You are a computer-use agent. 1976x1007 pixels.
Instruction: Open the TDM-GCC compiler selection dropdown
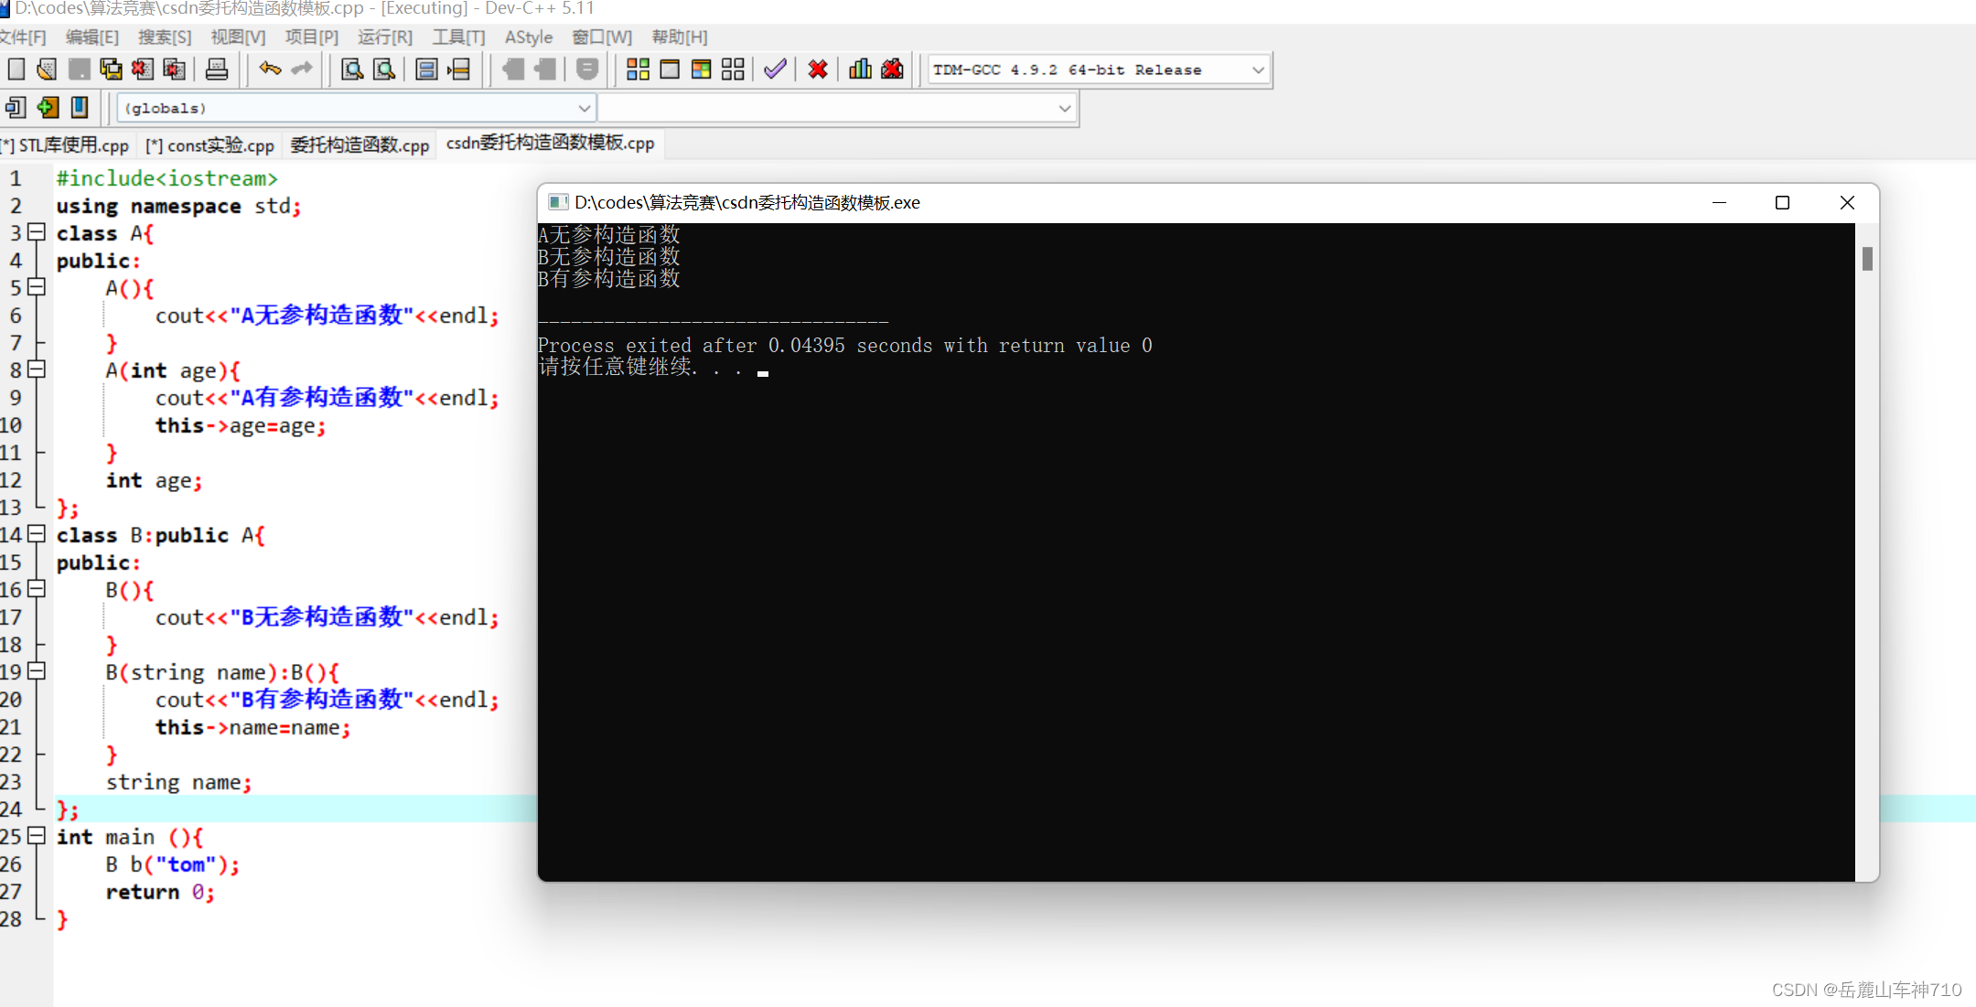[1258, 70]
